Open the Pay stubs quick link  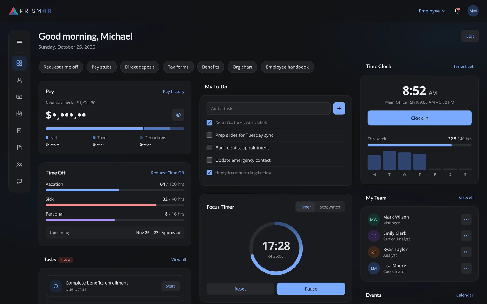(x=102, y=67)
